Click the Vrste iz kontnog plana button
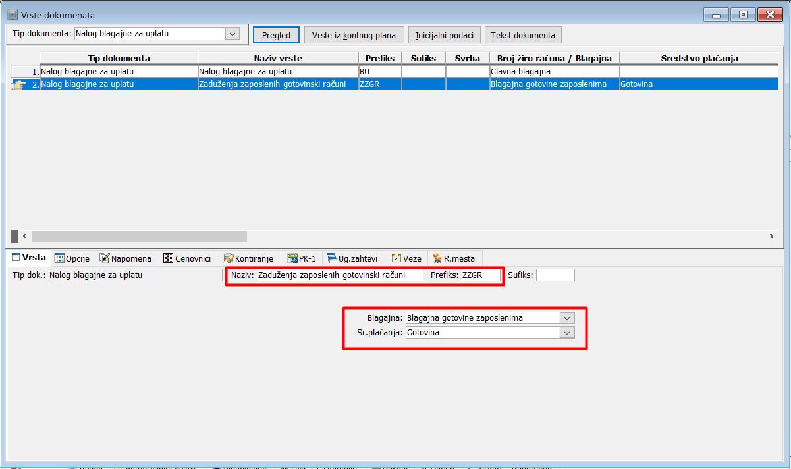The height and width of the screenshot is (469, 791). tap(354, 35)
